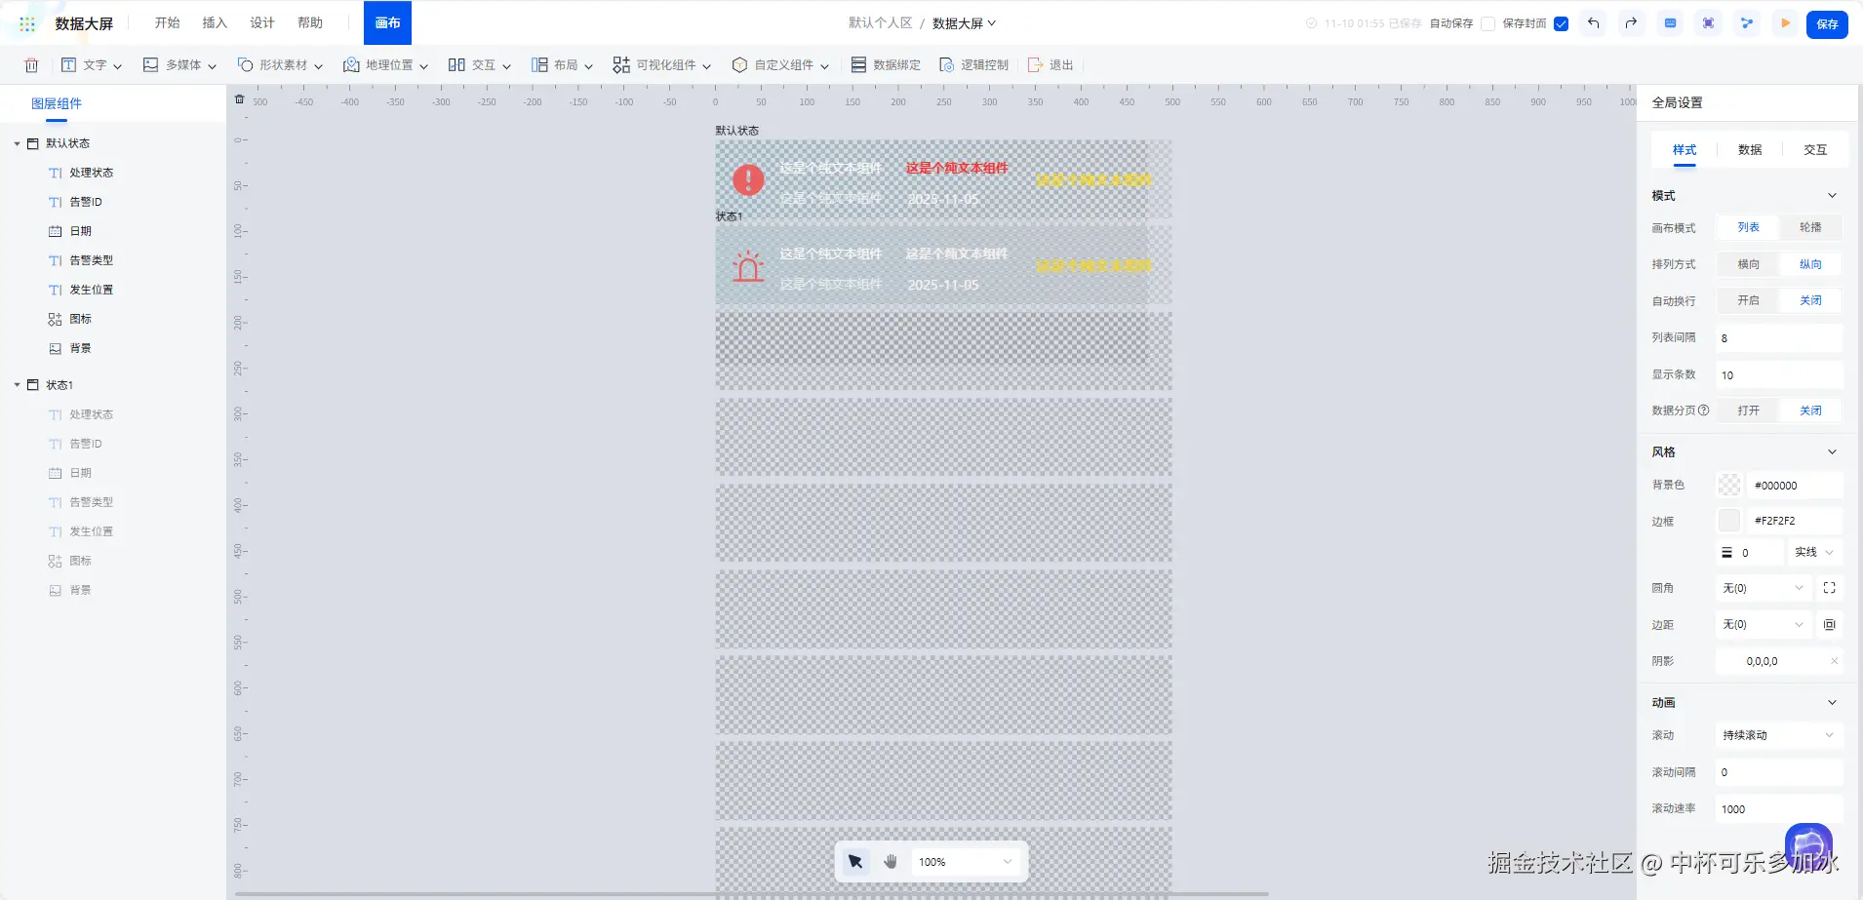Open the 文字 dropdown
The height and width of the screenshot is (900, 1863).
pyautogui.click(x=92, y=65)
